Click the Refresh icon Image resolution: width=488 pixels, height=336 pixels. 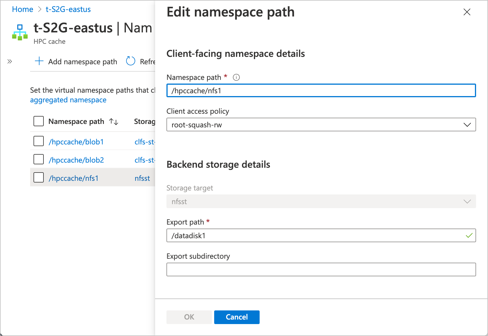pyautogui.click(x=130, y=61)
